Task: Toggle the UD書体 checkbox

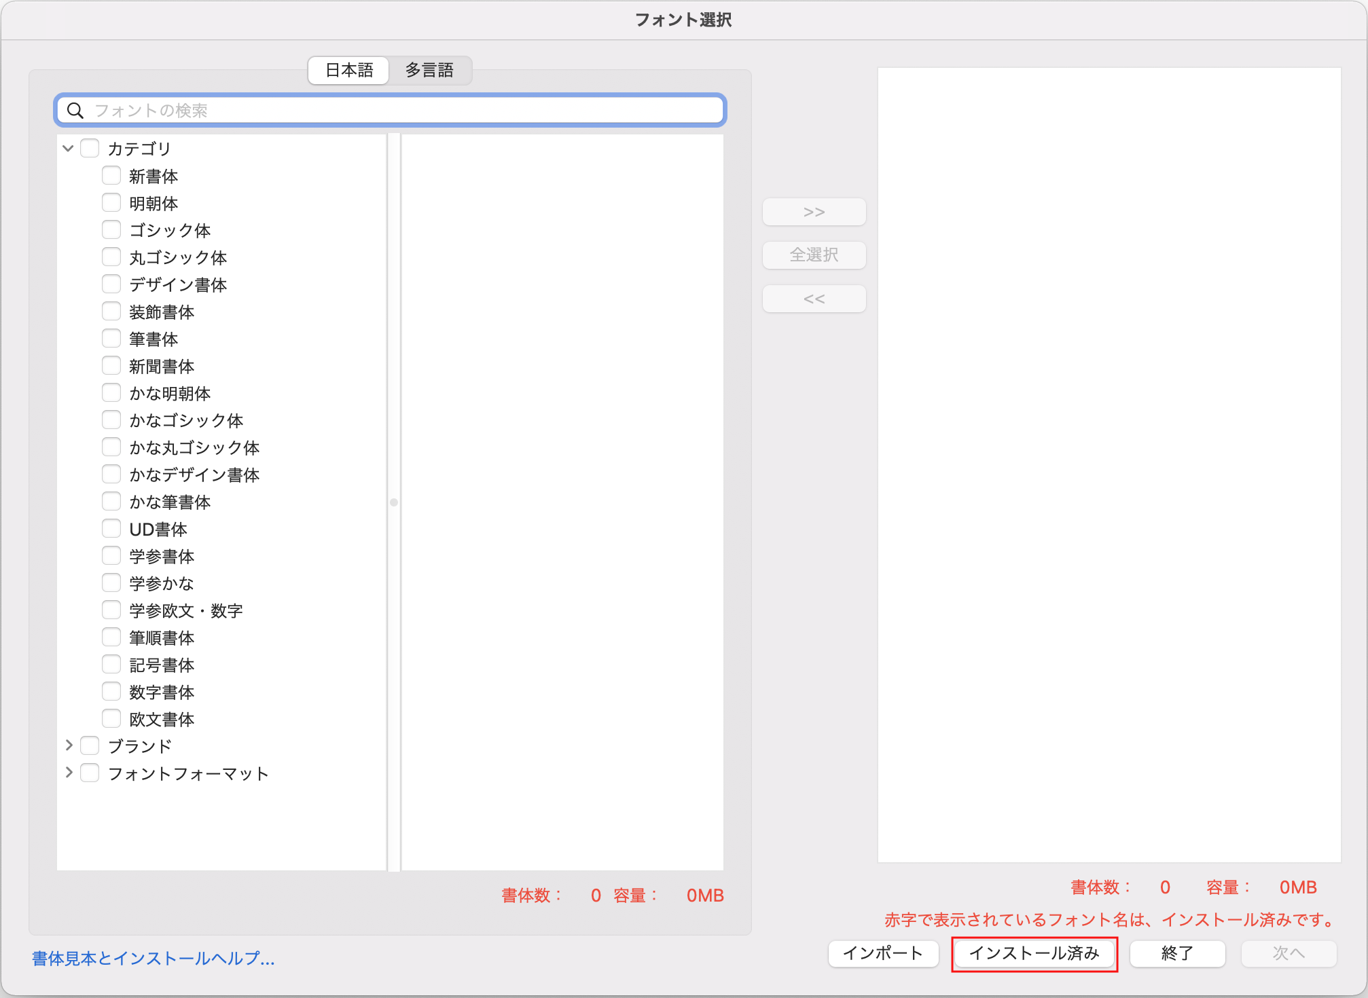Action: (111, 528)
